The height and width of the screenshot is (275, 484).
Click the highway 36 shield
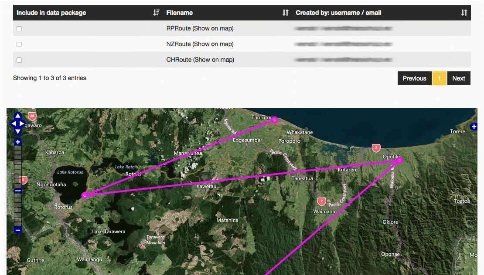32,116
